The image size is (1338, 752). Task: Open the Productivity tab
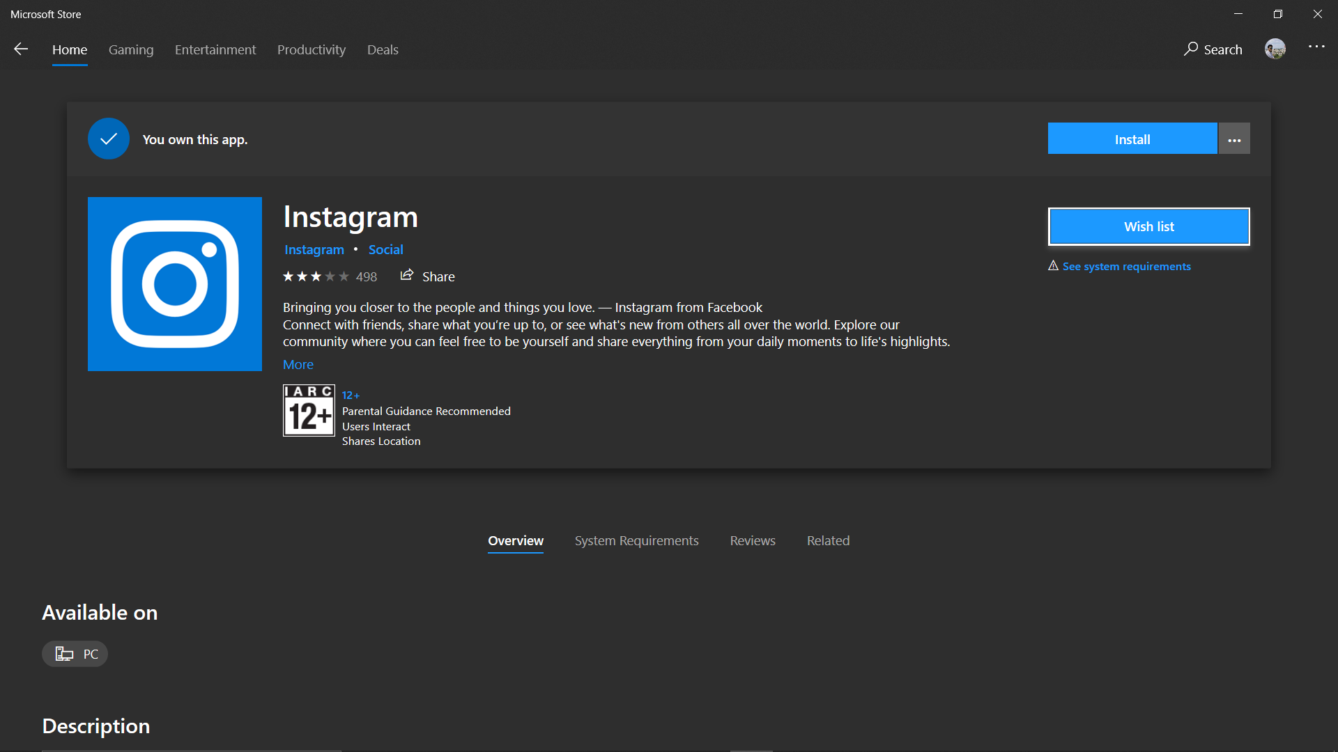312,50
